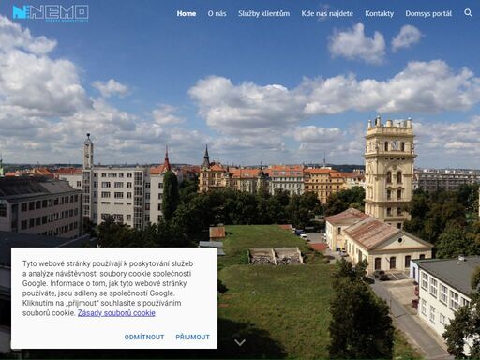Open the Kontakty page
This screenshot has height=360, width=480.
[380, 13]
